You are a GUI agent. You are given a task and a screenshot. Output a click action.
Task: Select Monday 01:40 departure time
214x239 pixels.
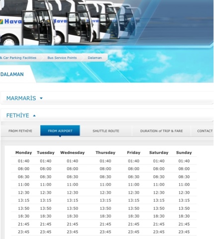[x=24, y=161]
